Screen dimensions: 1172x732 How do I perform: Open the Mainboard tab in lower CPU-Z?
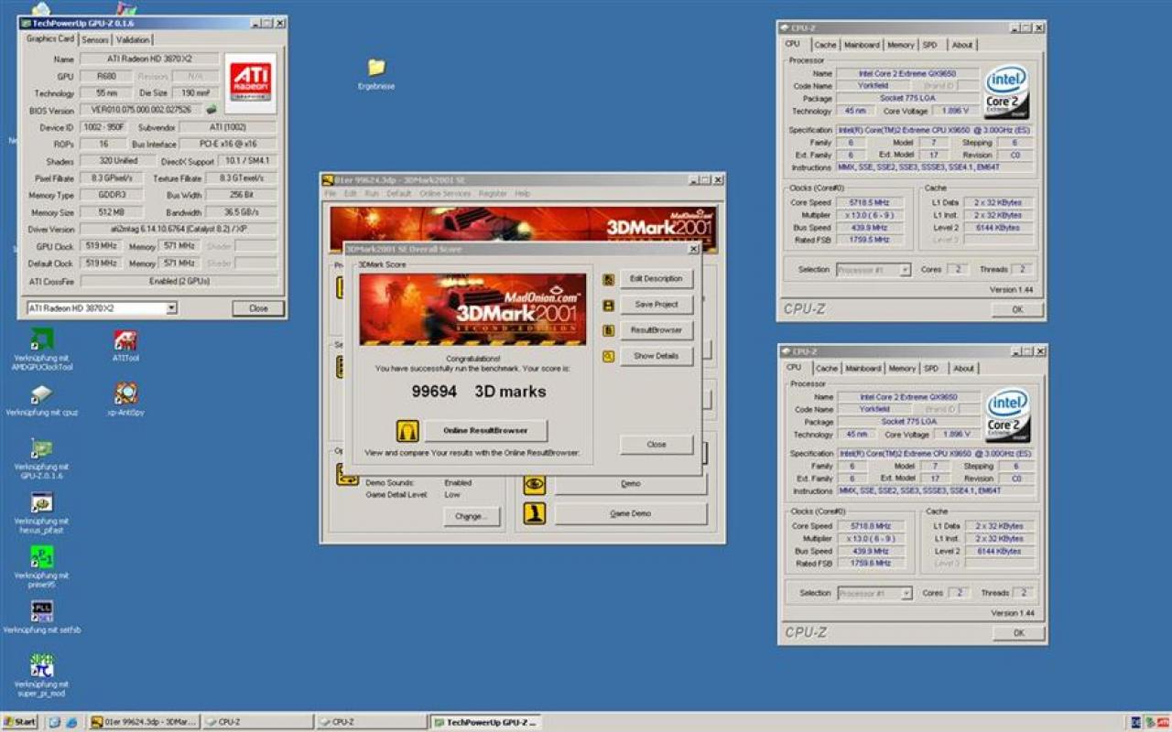[863, 369]
